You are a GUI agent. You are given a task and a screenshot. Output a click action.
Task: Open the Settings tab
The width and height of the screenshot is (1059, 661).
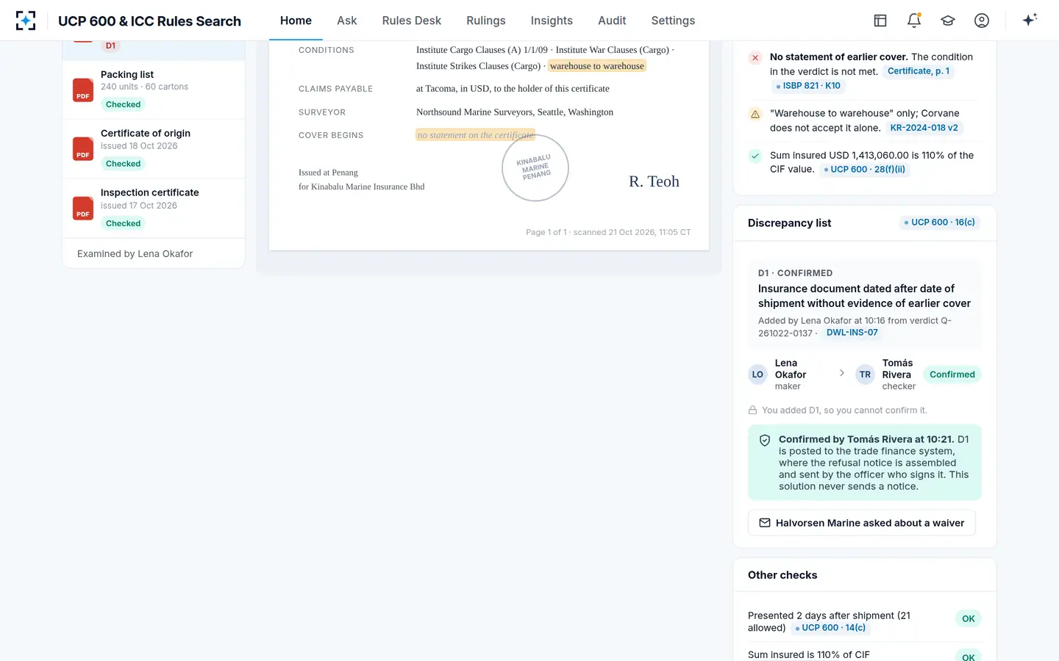[673, 21]
